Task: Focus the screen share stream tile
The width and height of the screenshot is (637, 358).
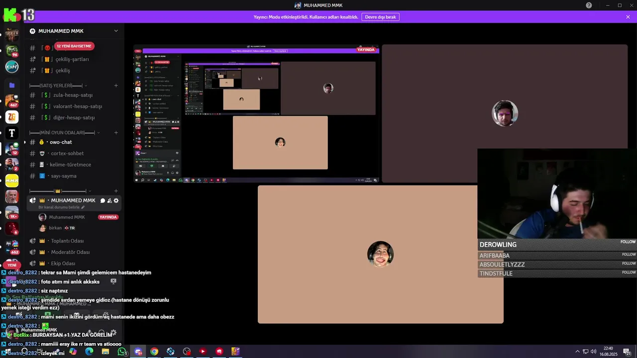Action: click(256, 114)
